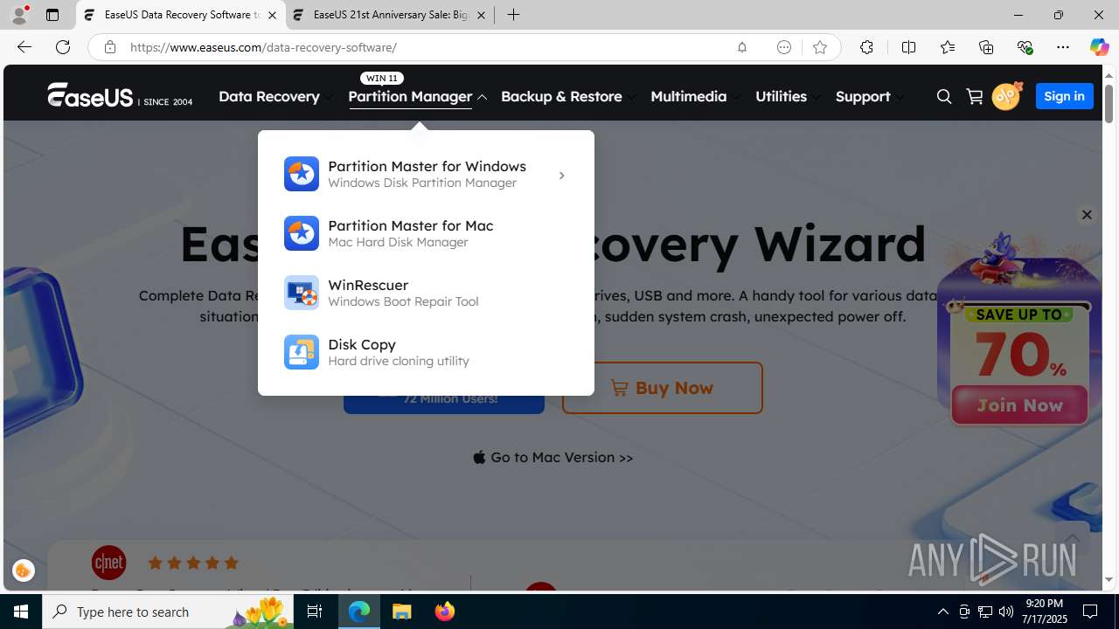Image resolution: width=1119 pixels, height=629 pixels.
Task: Open Windows Start menu
Action: 21,612
